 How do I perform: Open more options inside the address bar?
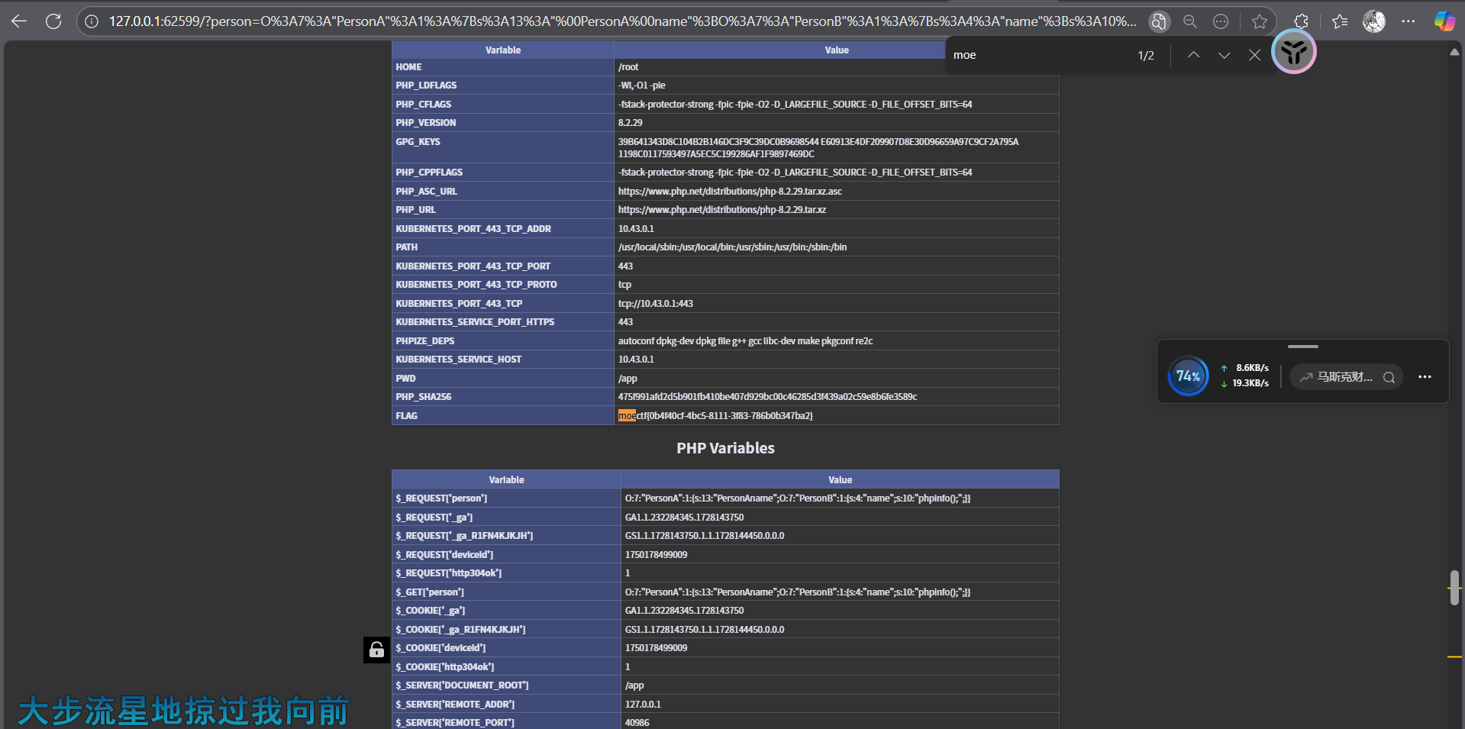click(x=1220, y=21)
